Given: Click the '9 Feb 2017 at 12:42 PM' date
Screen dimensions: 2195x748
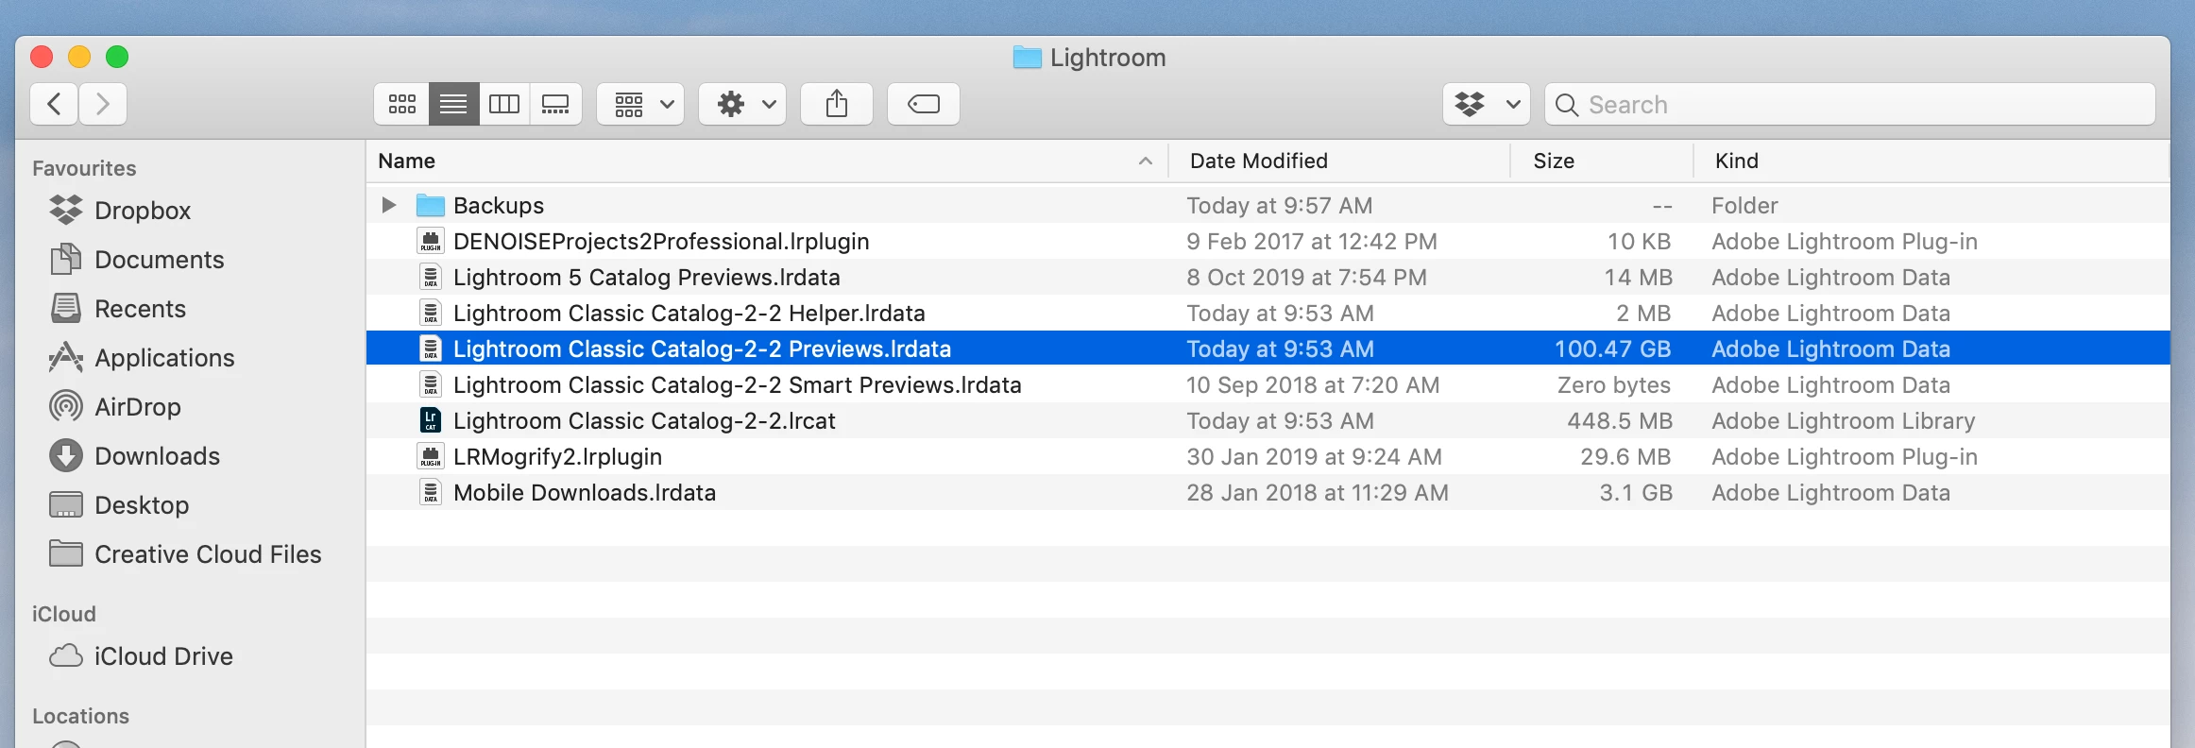Looking at the screenshot, I should pyautogui.click(x=1312, y=241).
